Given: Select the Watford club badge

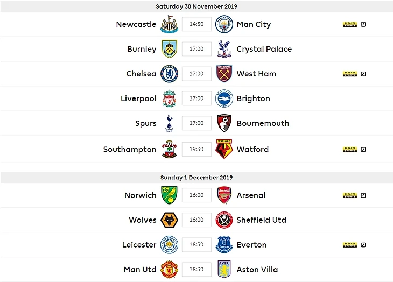Looking at the screenshot, I should point(224,149).
